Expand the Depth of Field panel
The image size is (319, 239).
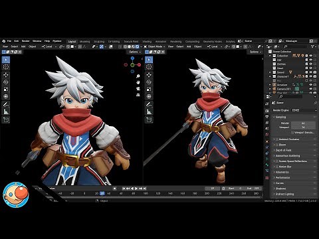(x=274, y=150)
